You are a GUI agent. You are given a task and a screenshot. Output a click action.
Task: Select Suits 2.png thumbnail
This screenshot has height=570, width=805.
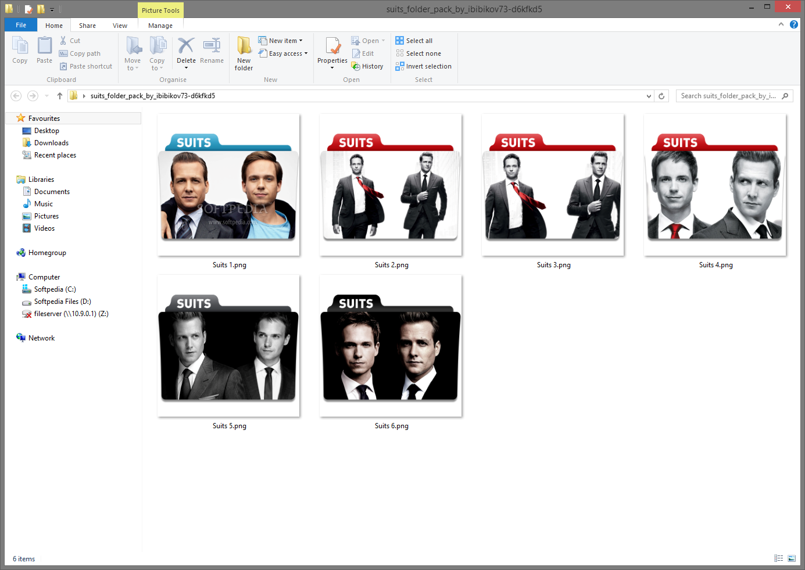pos(391,185)
